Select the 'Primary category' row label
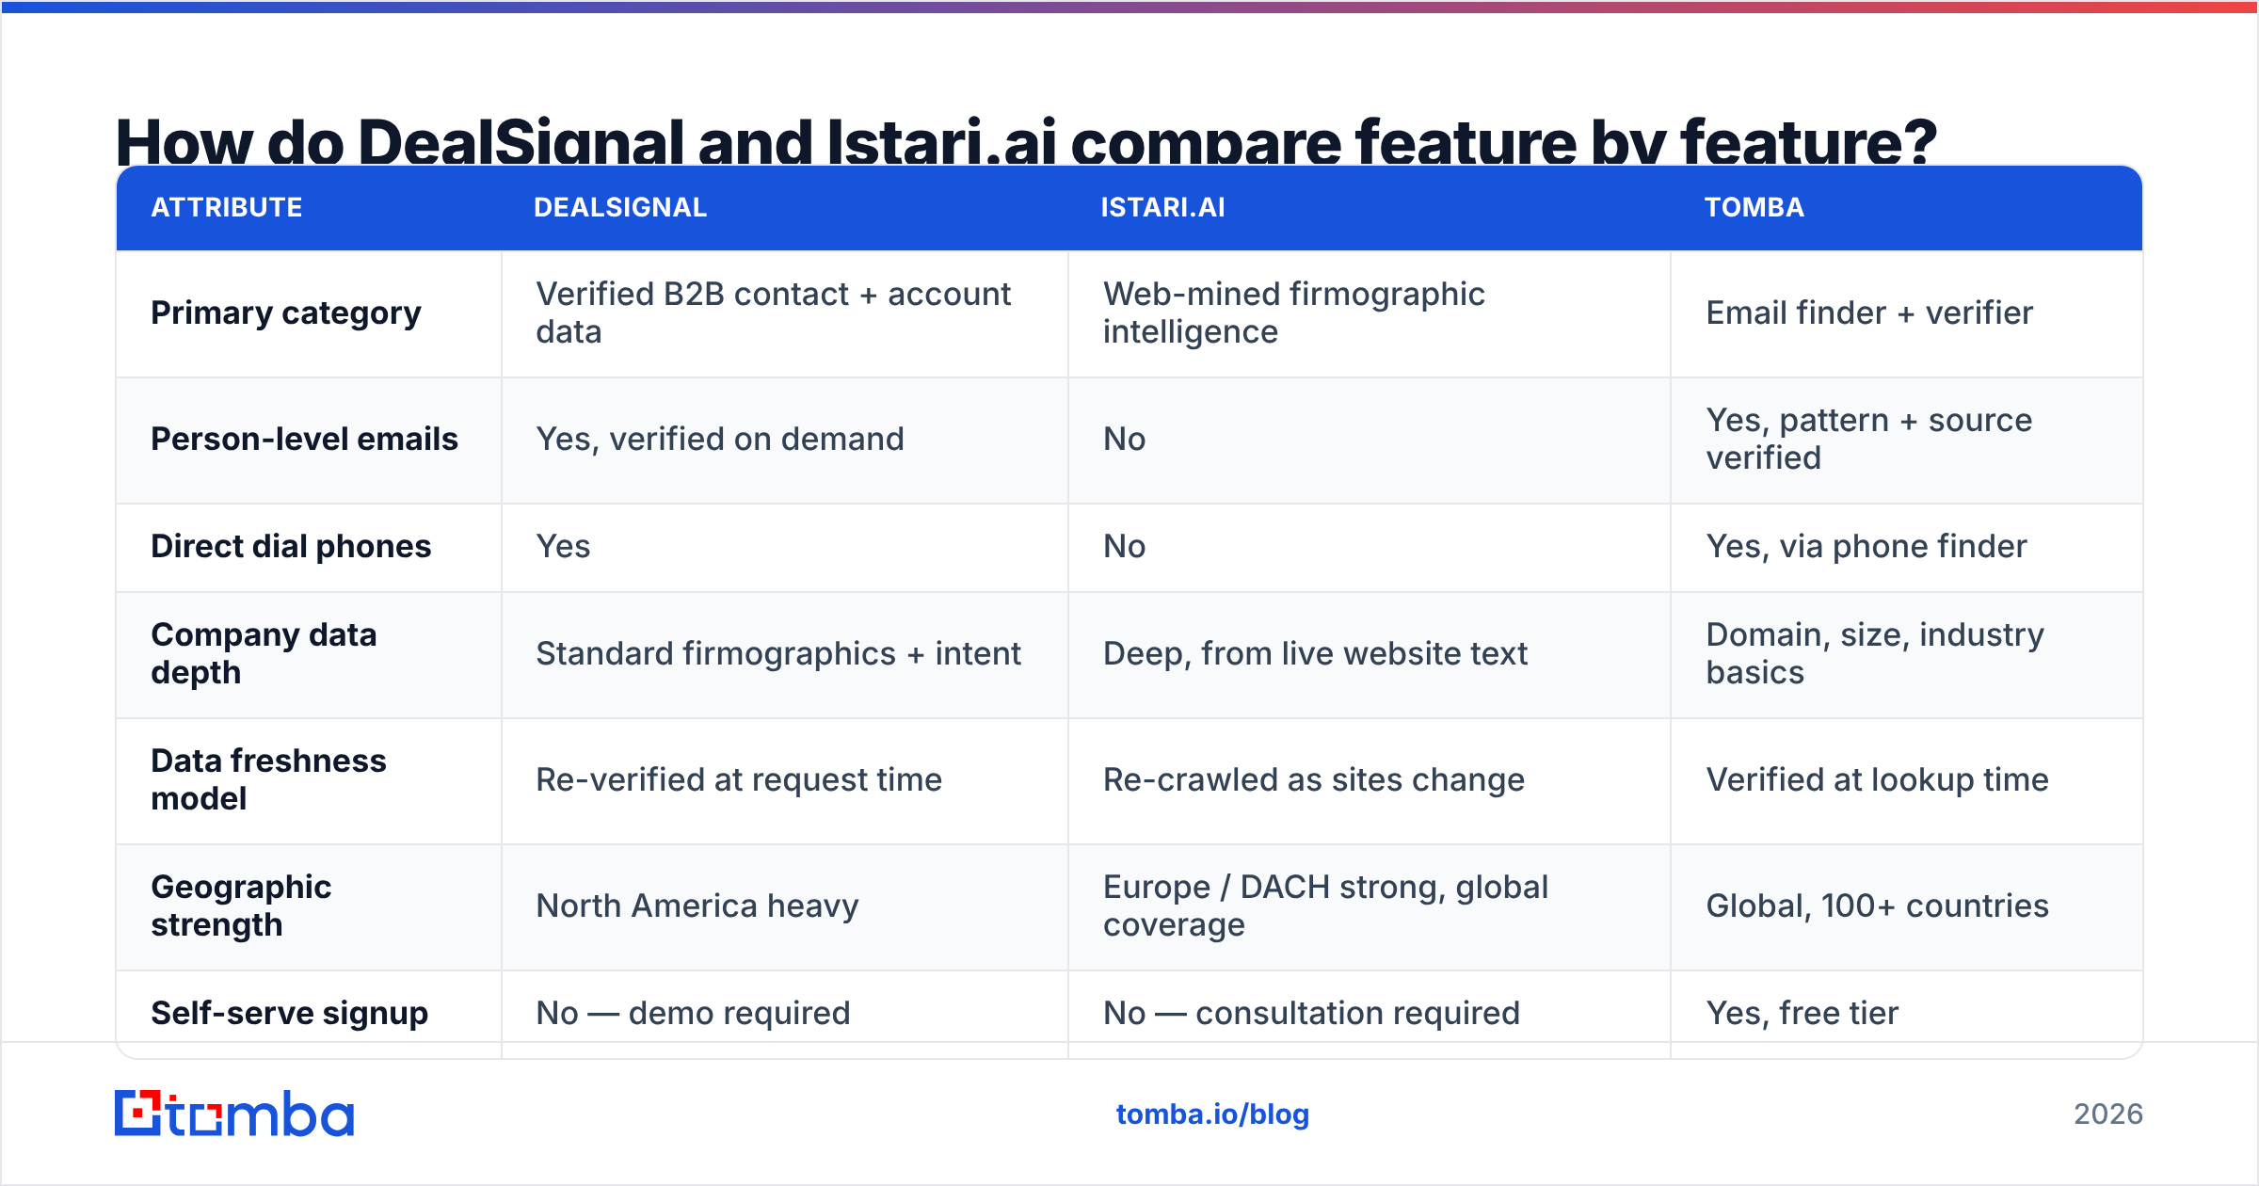Screen dimensions: 2259x1186 point(286,313)
